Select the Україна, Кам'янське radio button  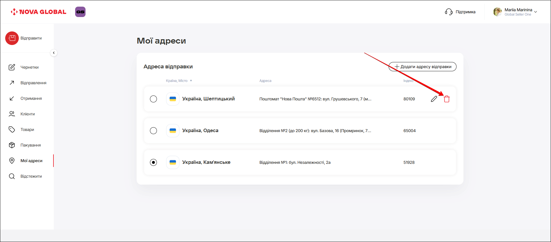pos(153,162)
